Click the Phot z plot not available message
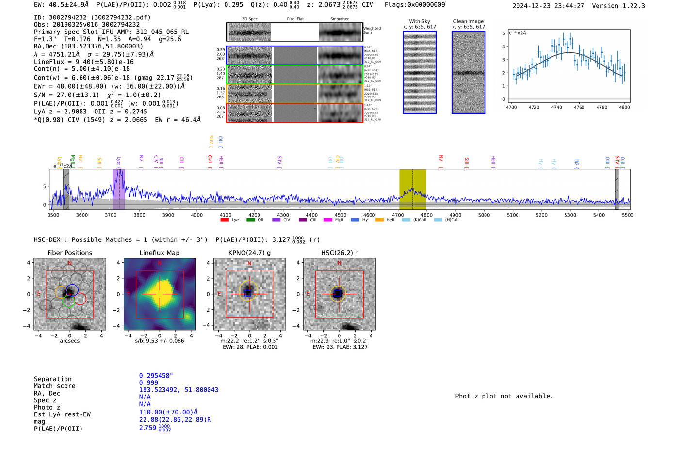This screenshot has height=462, width=679. coord(504,396)
